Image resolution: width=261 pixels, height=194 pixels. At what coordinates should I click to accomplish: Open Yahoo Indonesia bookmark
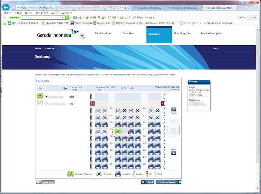81,23
